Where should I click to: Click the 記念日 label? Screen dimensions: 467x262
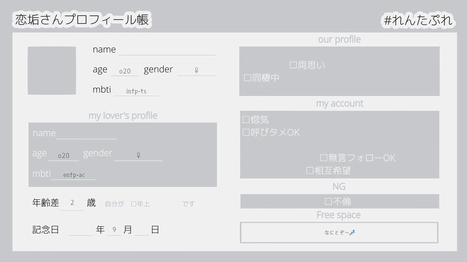tap(46, 230)
